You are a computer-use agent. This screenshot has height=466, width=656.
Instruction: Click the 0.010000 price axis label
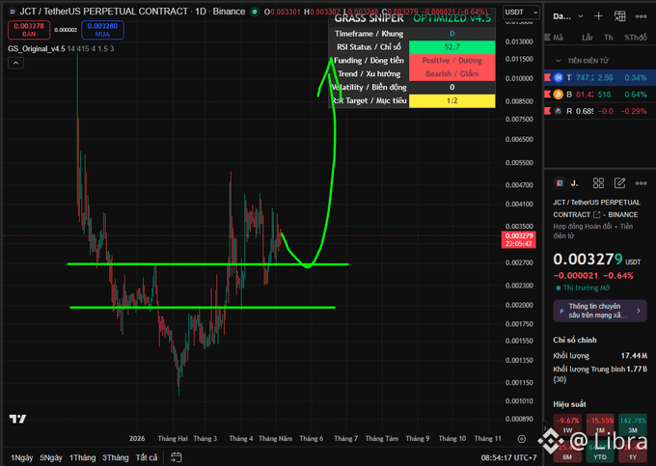click(519, 78)
